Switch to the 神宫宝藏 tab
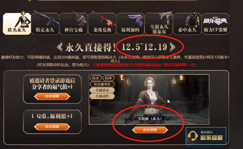Viewport: 243px width, 149px height. click(x=74, y=24)
